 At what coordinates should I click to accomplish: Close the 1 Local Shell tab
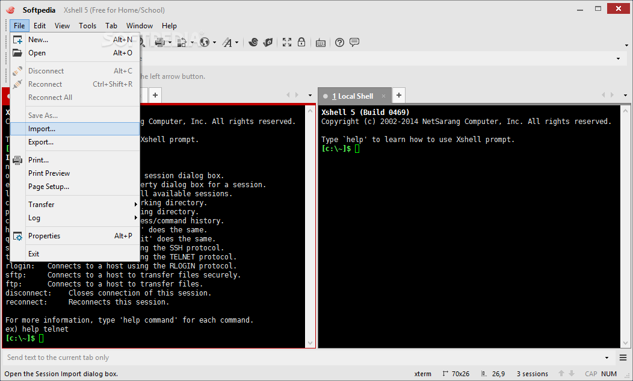tap(383, 96)
